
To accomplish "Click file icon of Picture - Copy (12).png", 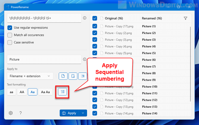I will pyautogui.click(x=102, y=100).
